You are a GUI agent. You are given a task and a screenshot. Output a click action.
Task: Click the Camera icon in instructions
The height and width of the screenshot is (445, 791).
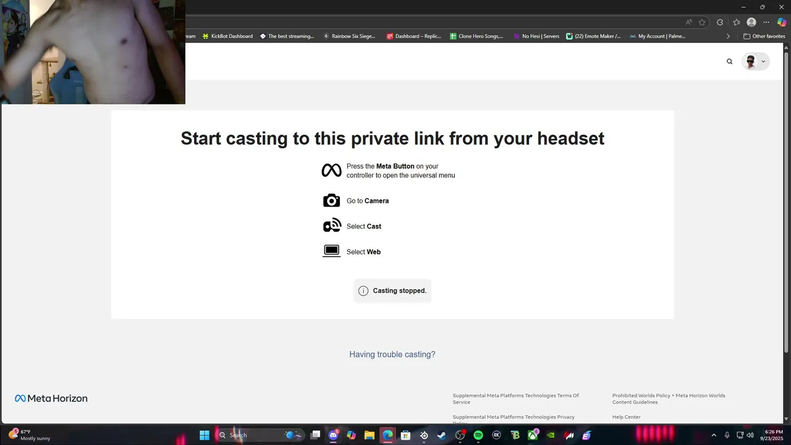tap(331, 200)
